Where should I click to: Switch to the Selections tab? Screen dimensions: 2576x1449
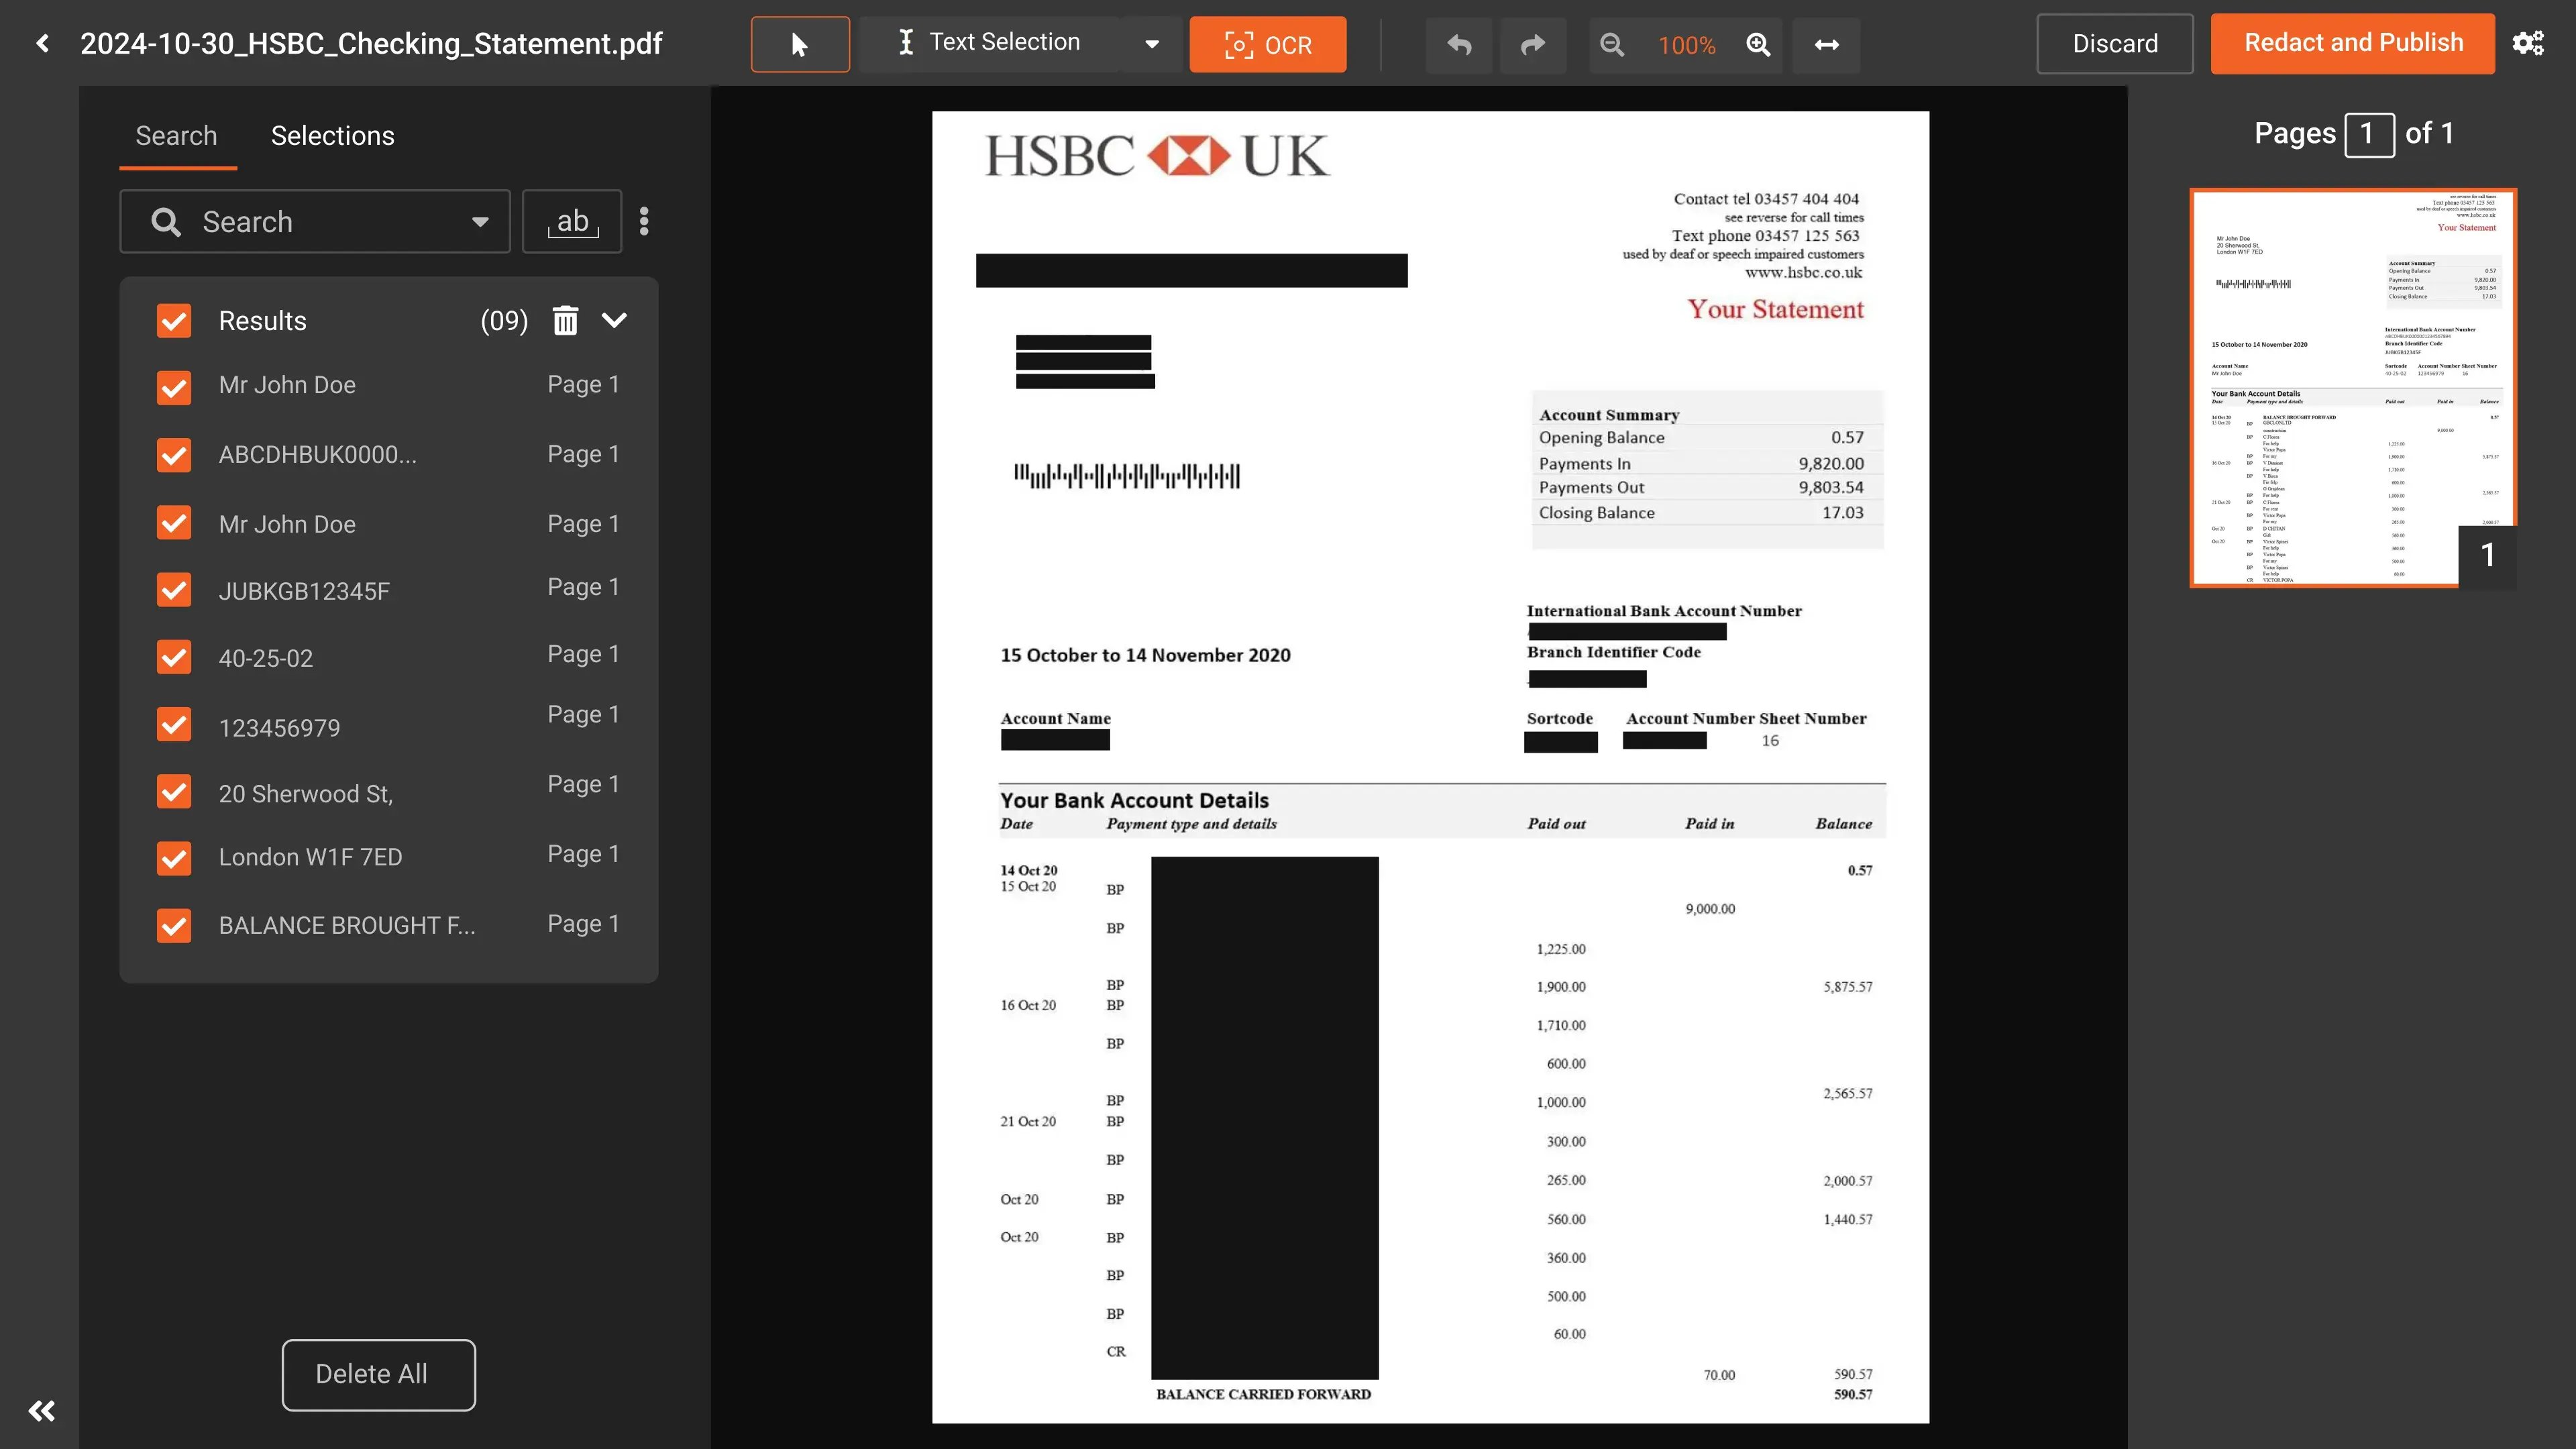pos(332,135)
